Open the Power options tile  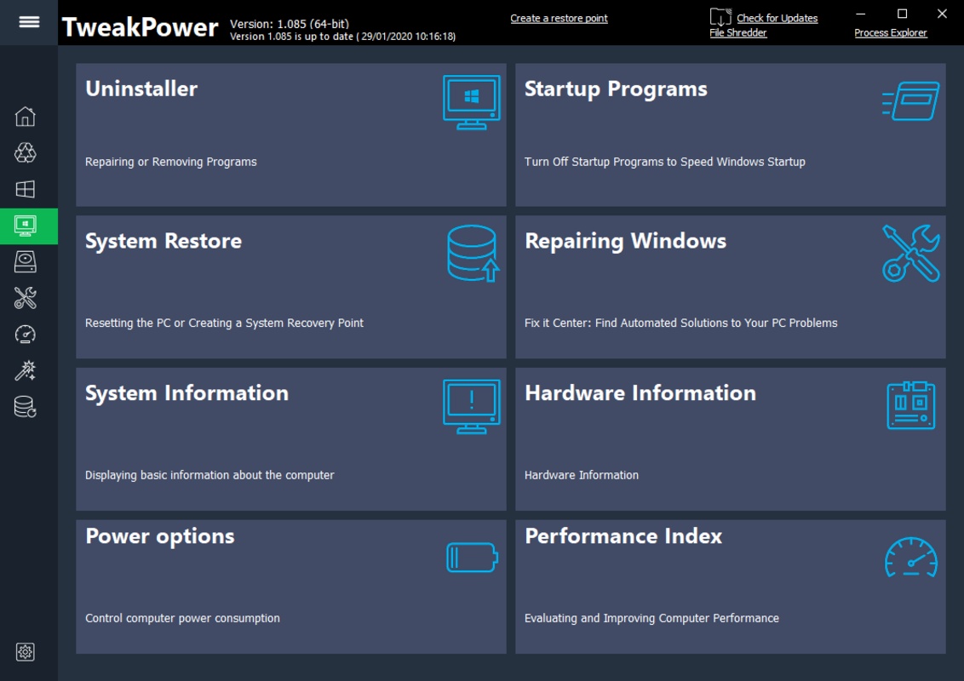pos(290,587)
